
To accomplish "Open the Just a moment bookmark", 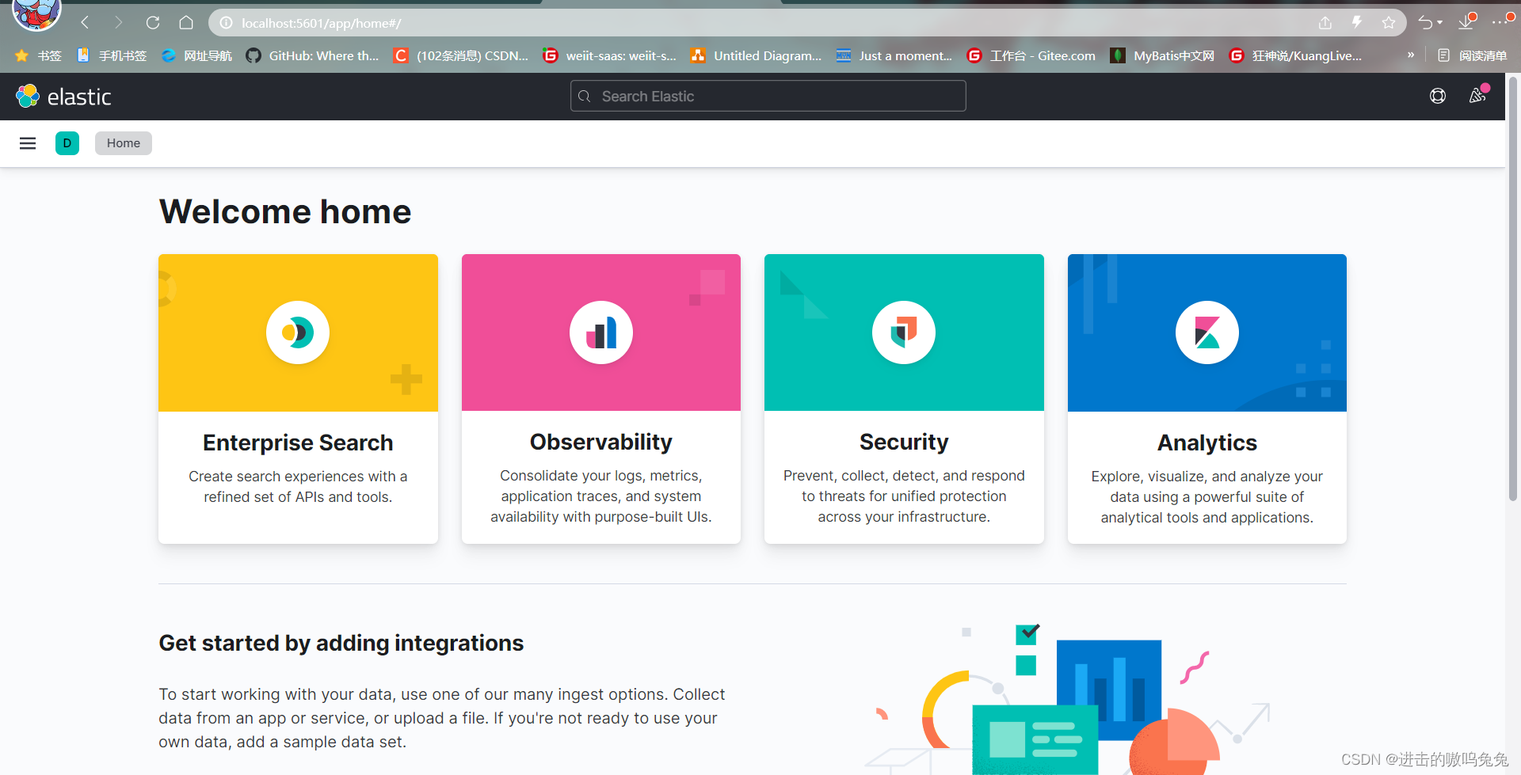I will tap(894, 55).
